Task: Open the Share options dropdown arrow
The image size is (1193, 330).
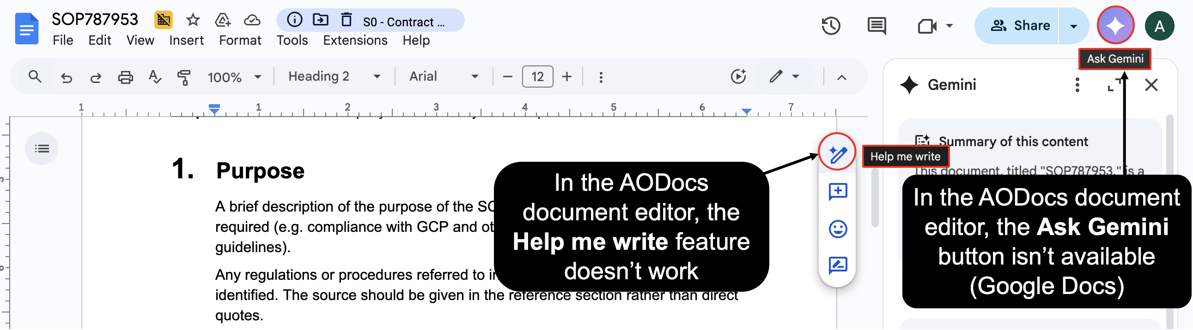Action: coord(1073,26)
